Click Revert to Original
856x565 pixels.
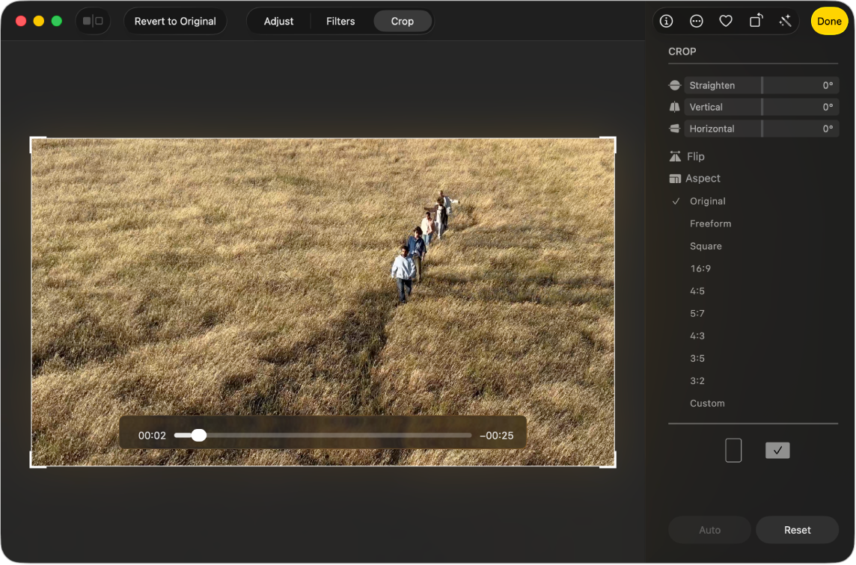tap(175, 21)
